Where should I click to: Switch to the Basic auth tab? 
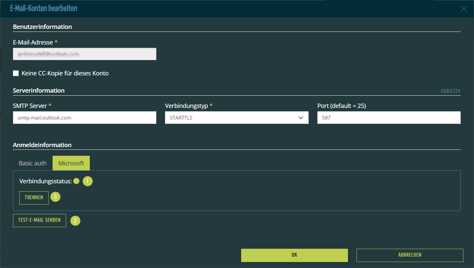tap(33, 163)
